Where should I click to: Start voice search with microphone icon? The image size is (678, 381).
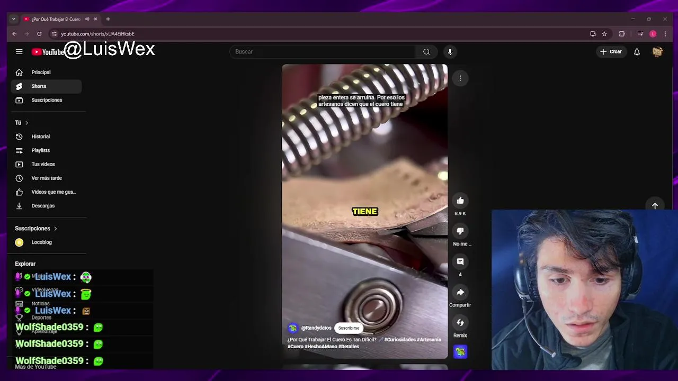[450, 52]
